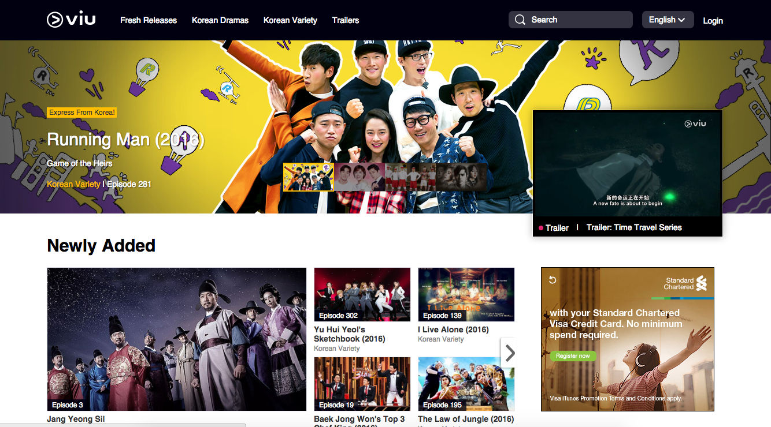Go to the Korean Dramas section
Viewport: 771px width, 427px height.
pyautogui.click(x=220, y=20)
